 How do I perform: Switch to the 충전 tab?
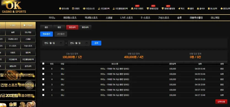coord(46,27)
